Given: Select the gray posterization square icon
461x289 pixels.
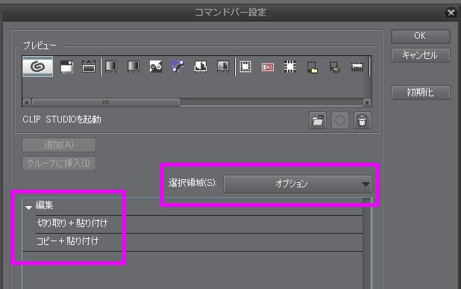Looking at the screenshot, I should pos(223,66).
